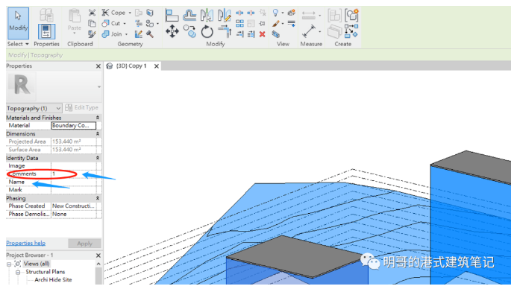Click the Material value field
This screenshot has width=514, height=289.
pos(74,125)
